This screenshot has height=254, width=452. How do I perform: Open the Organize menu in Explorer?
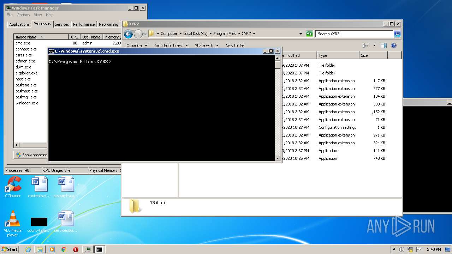tap(137, 46)
